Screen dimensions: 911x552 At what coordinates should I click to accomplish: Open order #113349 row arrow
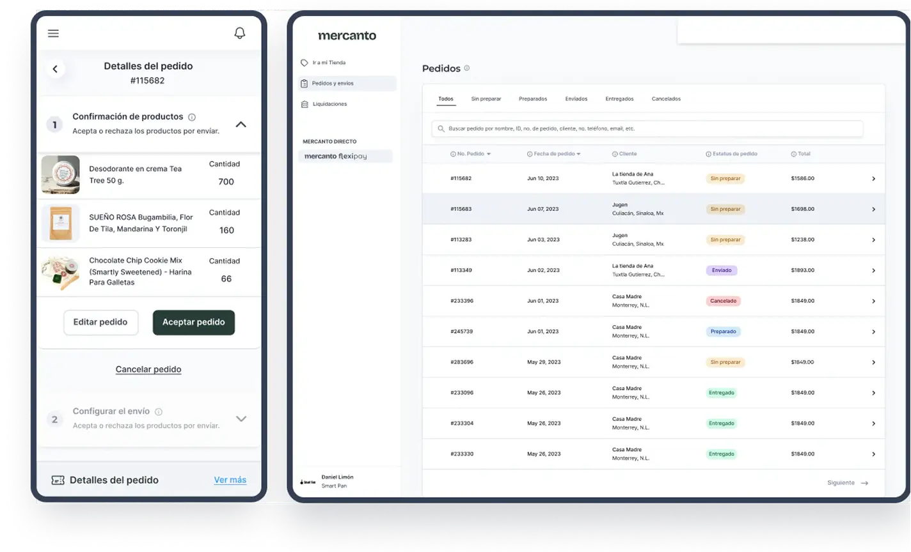873,271
